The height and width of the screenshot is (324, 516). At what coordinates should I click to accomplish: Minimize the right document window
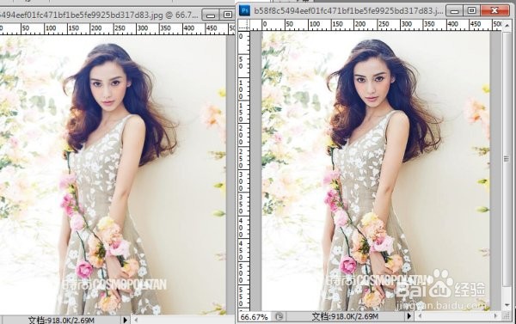(x=454, y=11)
